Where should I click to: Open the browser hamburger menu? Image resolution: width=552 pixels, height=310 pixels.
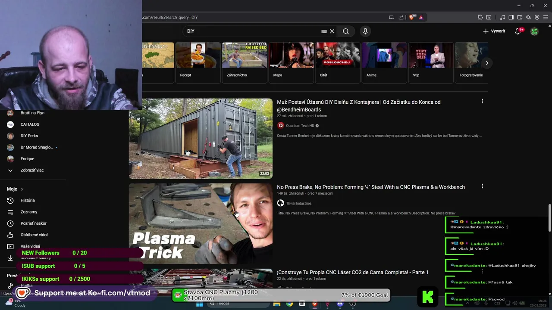546,17
